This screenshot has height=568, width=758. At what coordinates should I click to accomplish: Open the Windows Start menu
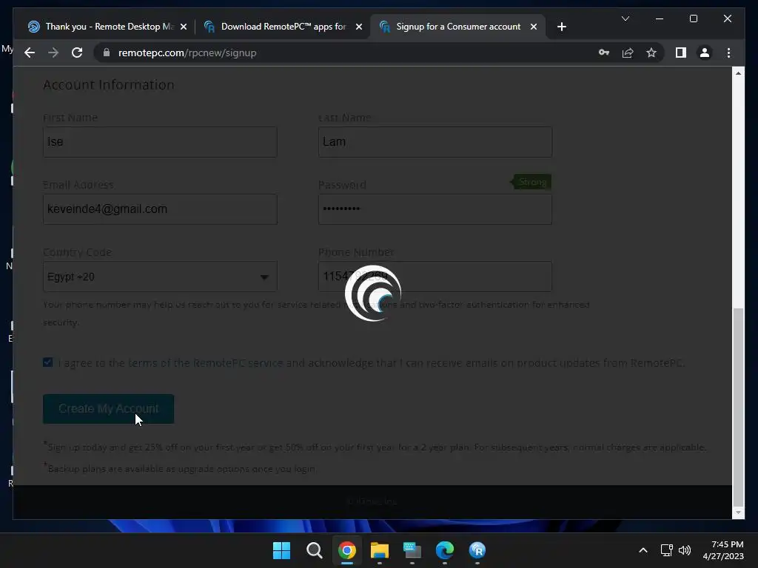pyautogui.click(x=281, y=550)
